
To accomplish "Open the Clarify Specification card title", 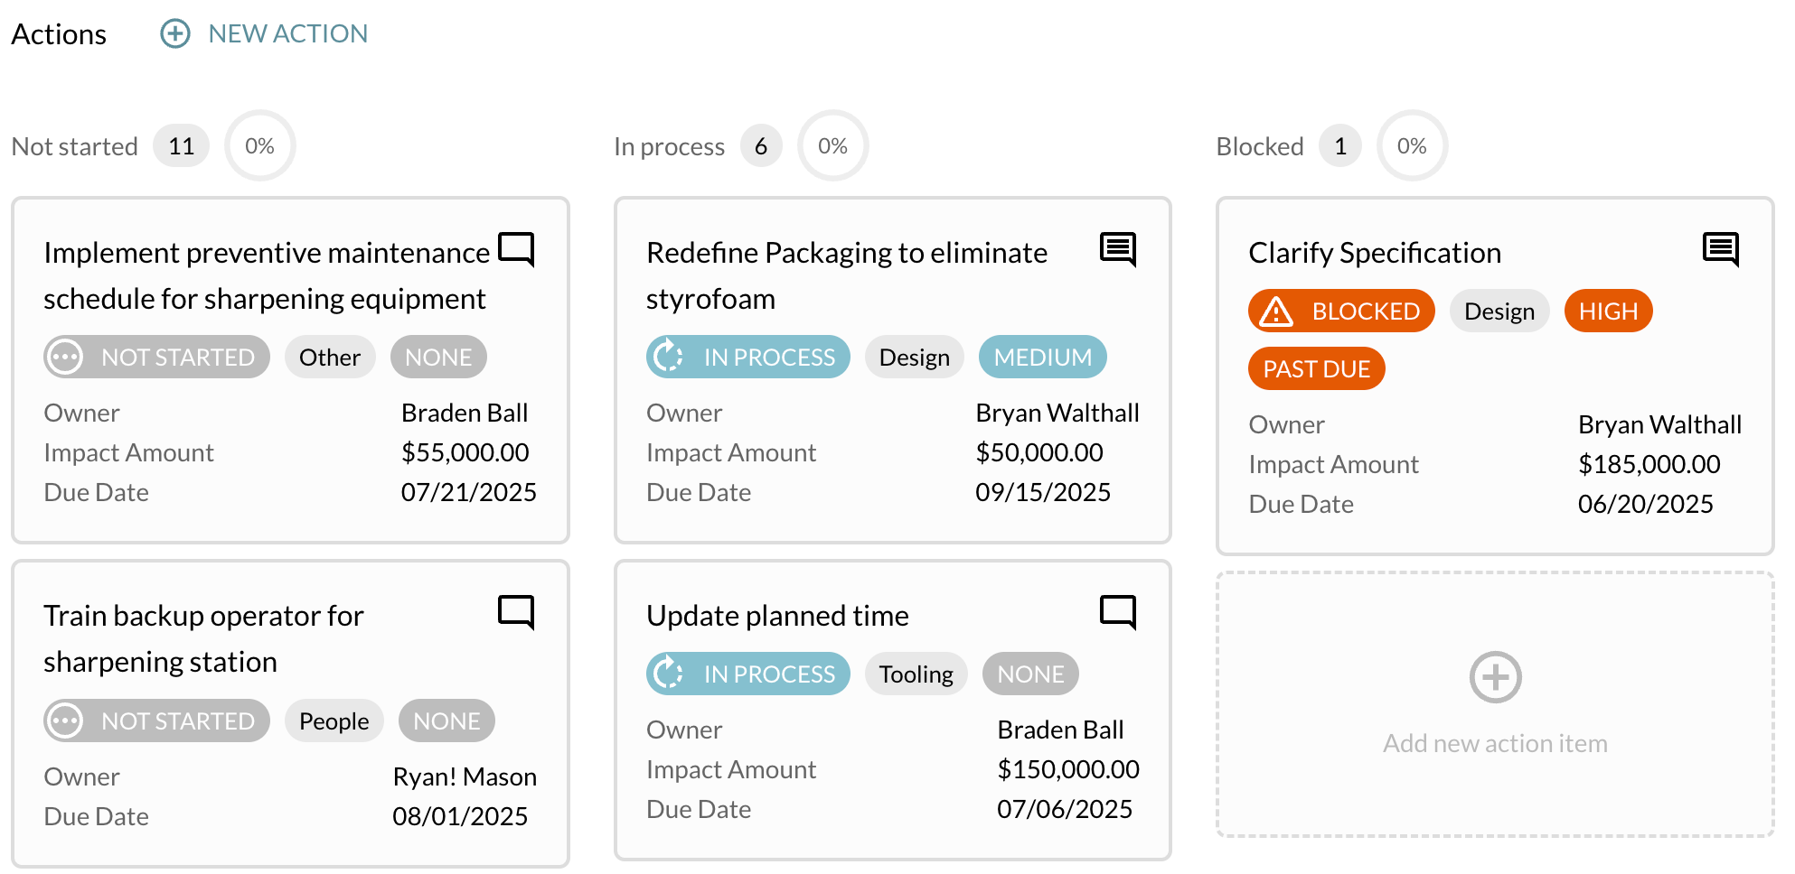I will [x=1374, y=253].
